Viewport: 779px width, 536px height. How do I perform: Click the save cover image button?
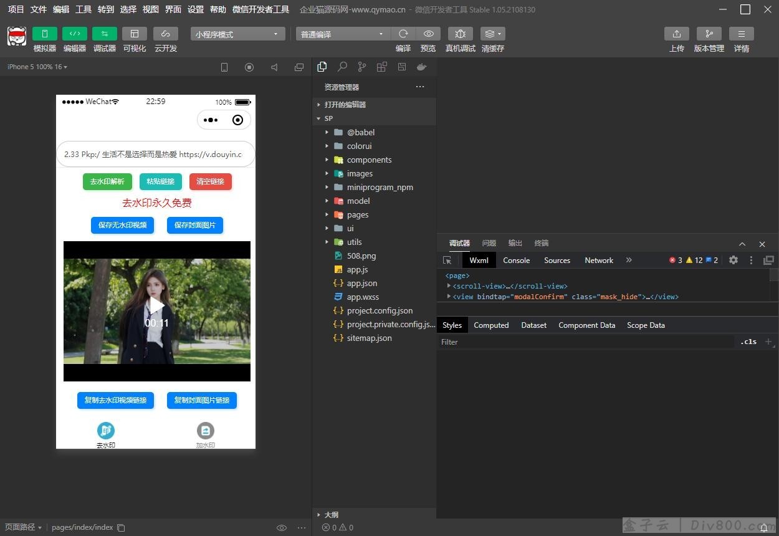tap(195, 225)
